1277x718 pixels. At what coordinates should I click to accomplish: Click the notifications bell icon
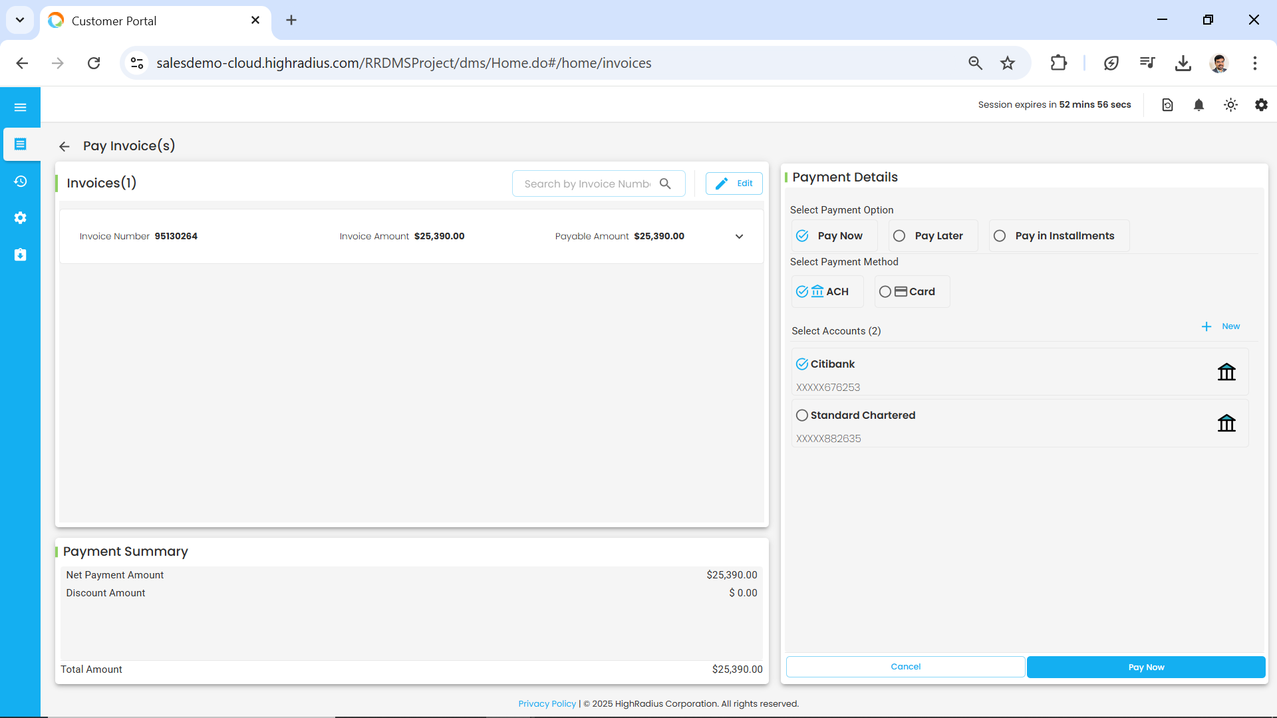coord(1199,105)
